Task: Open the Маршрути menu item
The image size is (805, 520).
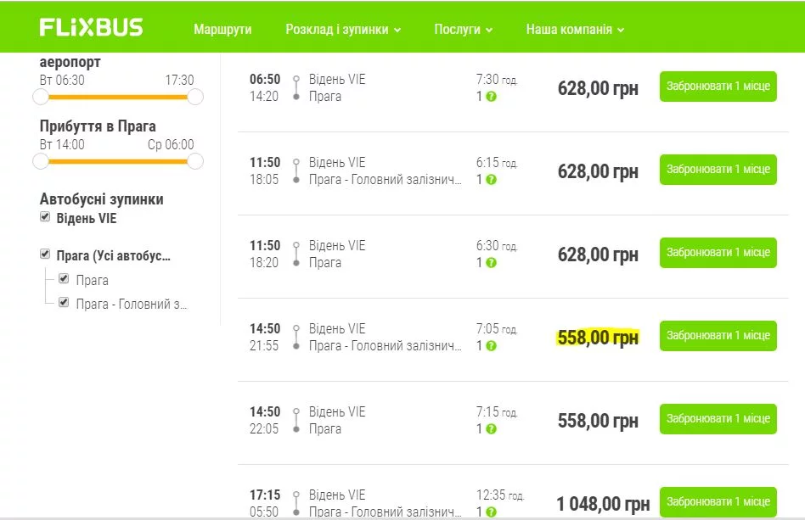Action: pos(222,30)
